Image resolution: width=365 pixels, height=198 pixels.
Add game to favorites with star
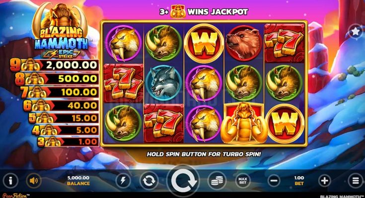point(356,31)
